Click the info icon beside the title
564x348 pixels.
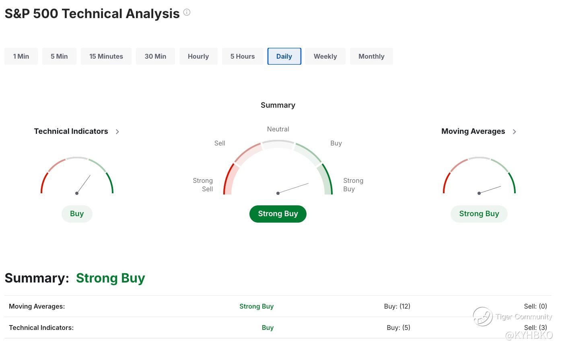click(x=187, y=12)
